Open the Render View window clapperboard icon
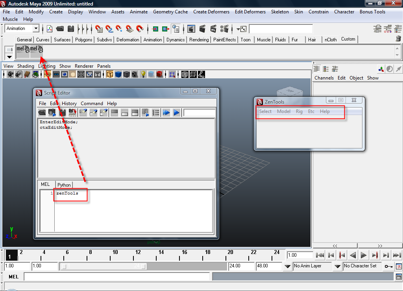403x291 pixels. tap(191, 29)
